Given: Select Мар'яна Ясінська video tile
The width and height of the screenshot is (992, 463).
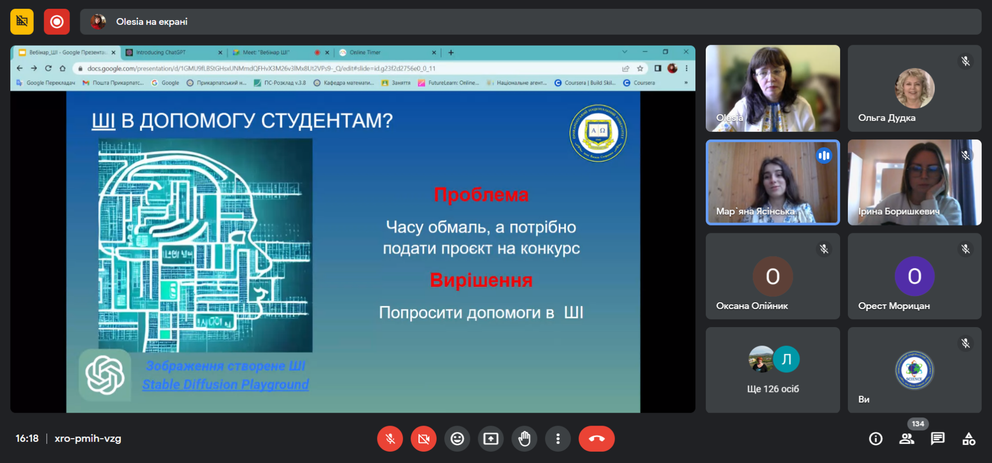Looking at the screenshot, I should point(772,182).
